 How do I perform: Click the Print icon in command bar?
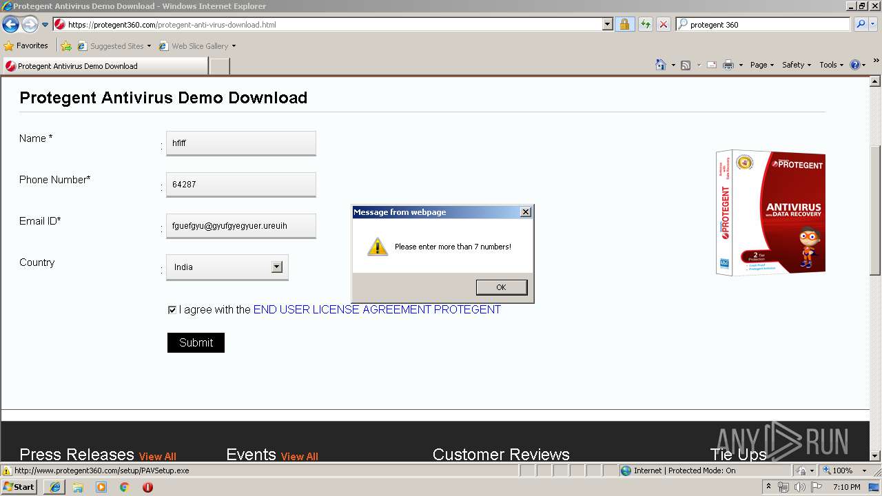(728, 65)
